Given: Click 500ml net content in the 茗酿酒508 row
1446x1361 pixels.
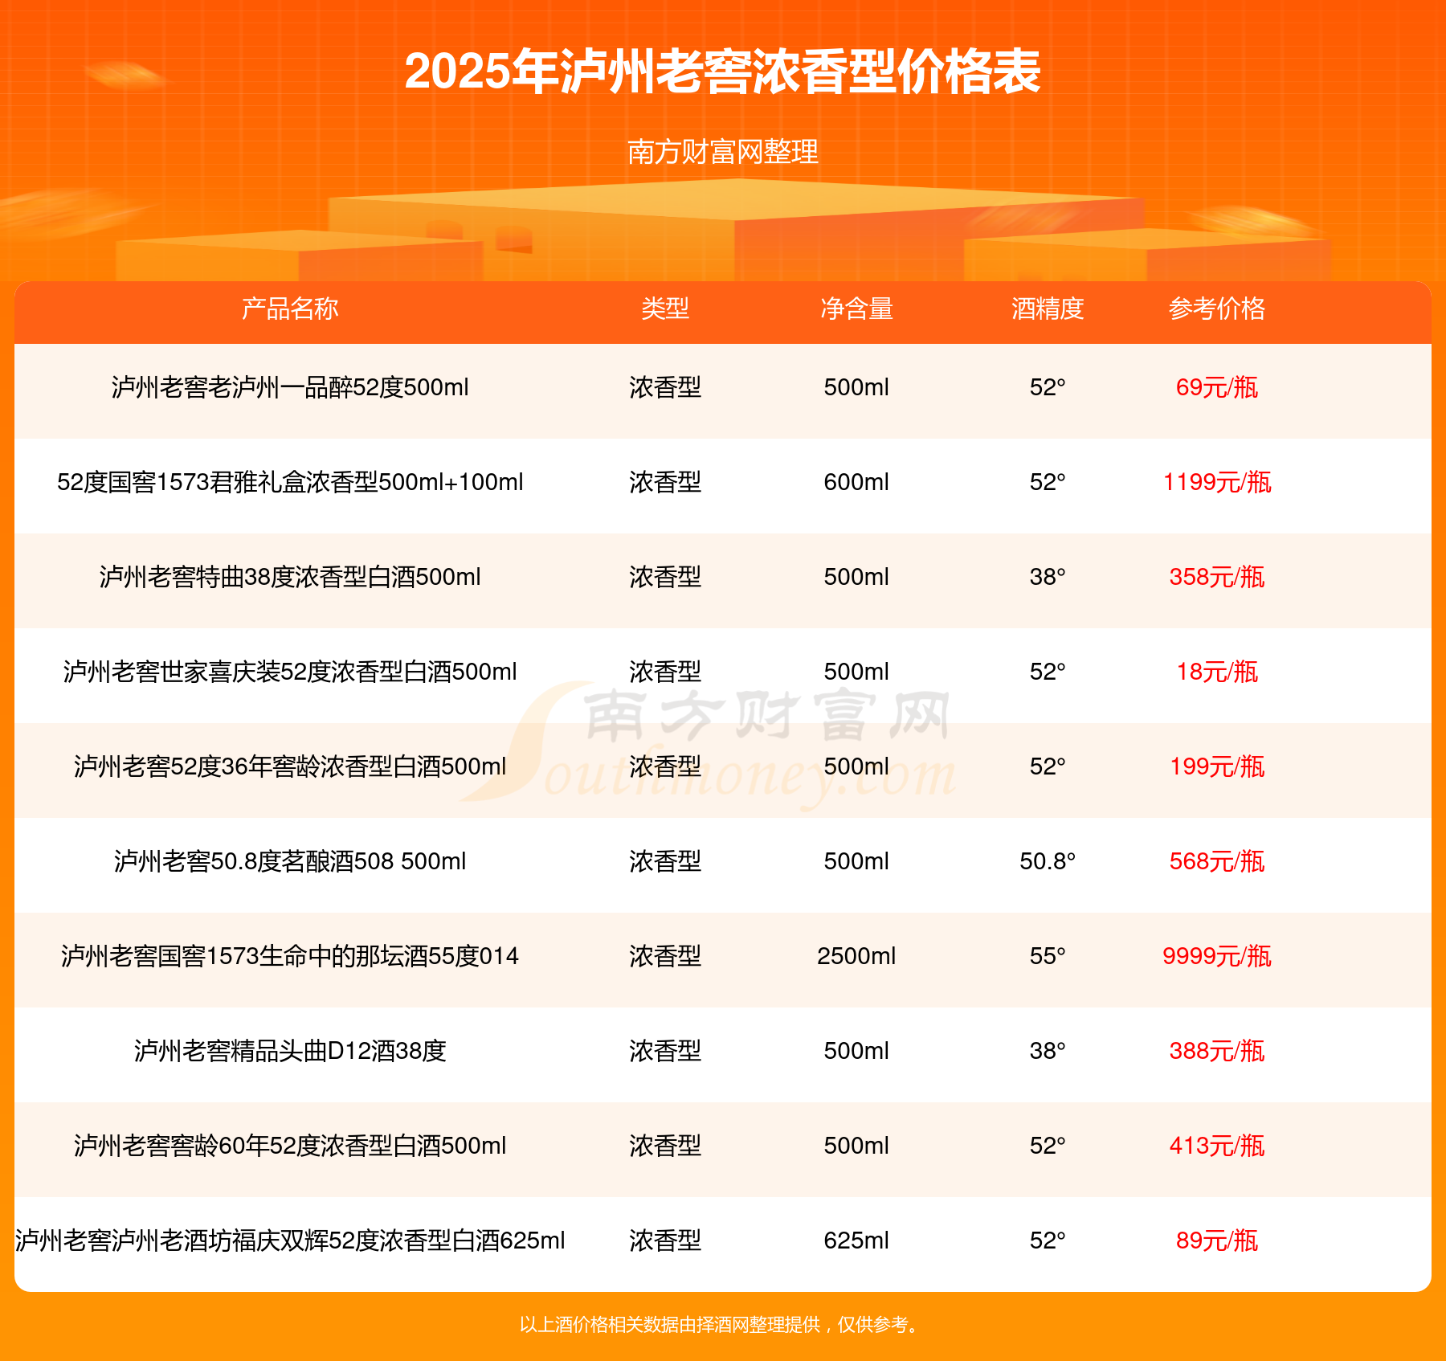Looking at the screenshot, I should [x=856, y=861].
